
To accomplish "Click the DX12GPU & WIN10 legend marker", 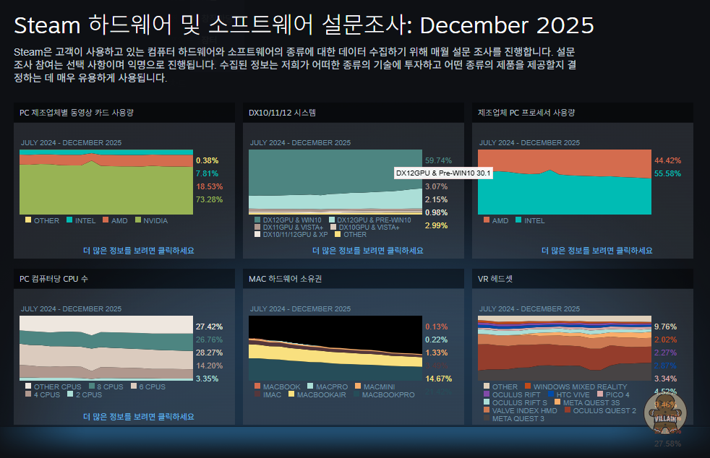I will [x=257, y=220].
